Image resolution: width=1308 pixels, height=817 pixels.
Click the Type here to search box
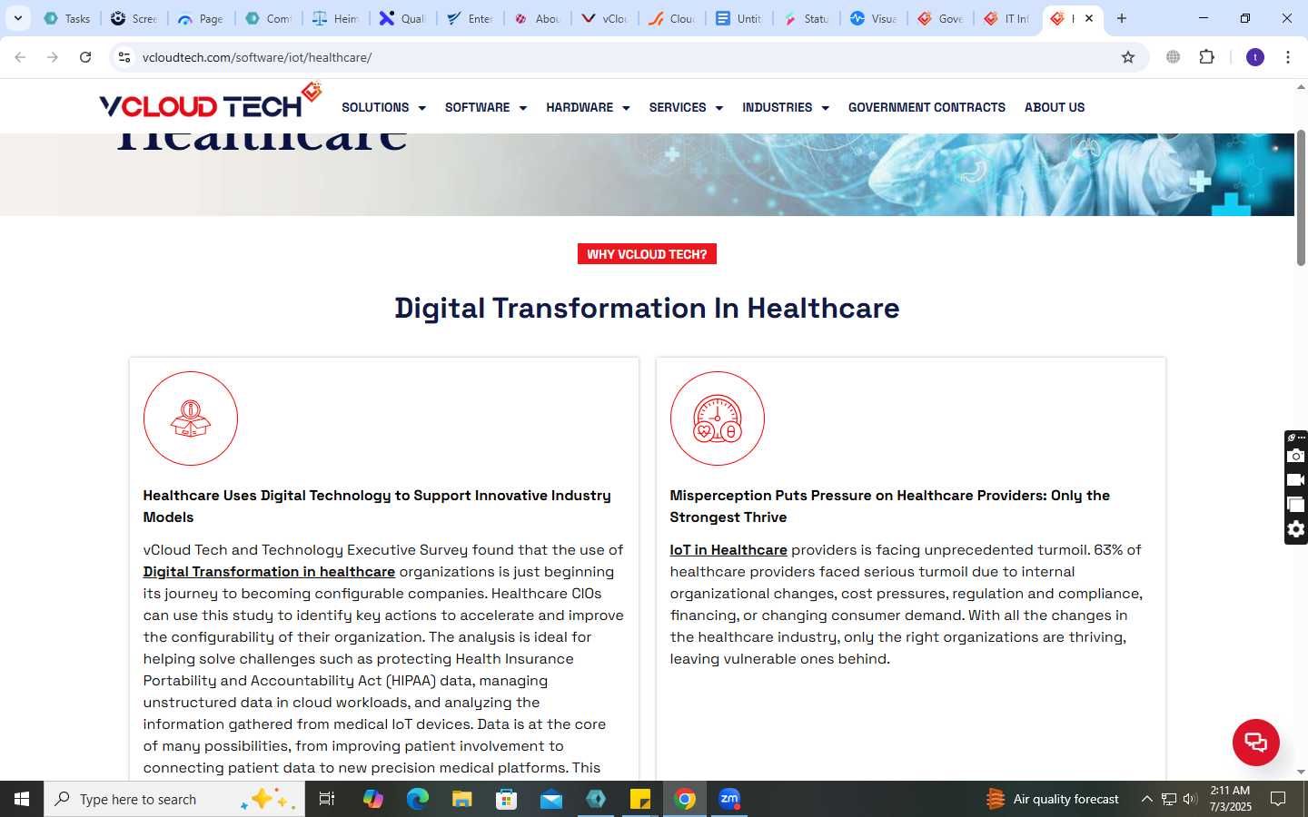pos(174,799)
